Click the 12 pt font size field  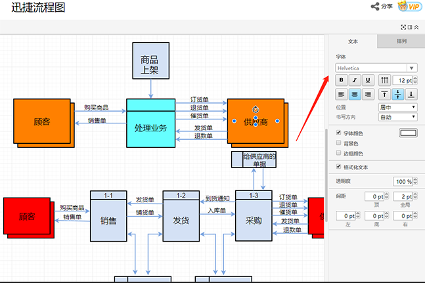[403, 80]
